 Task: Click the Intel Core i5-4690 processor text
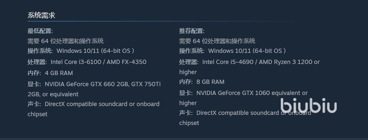[x=229, y=62]
